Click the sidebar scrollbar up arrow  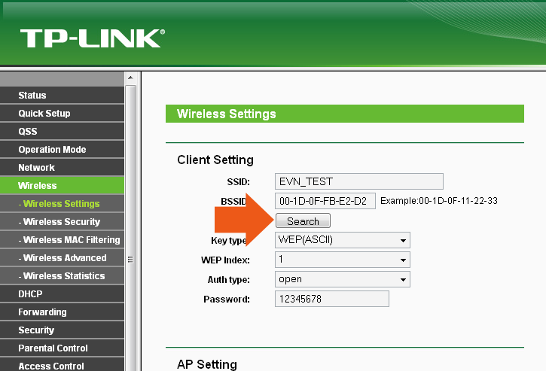pos(130,78)
